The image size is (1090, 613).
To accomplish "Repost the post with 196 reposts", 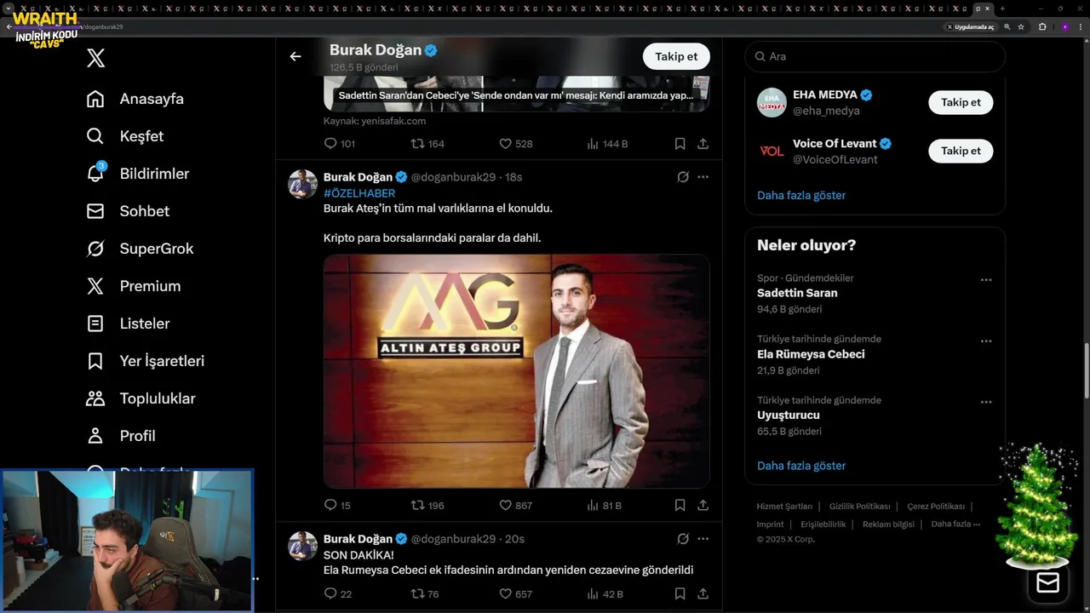I will pyautogui.click(x=427, y=505).
